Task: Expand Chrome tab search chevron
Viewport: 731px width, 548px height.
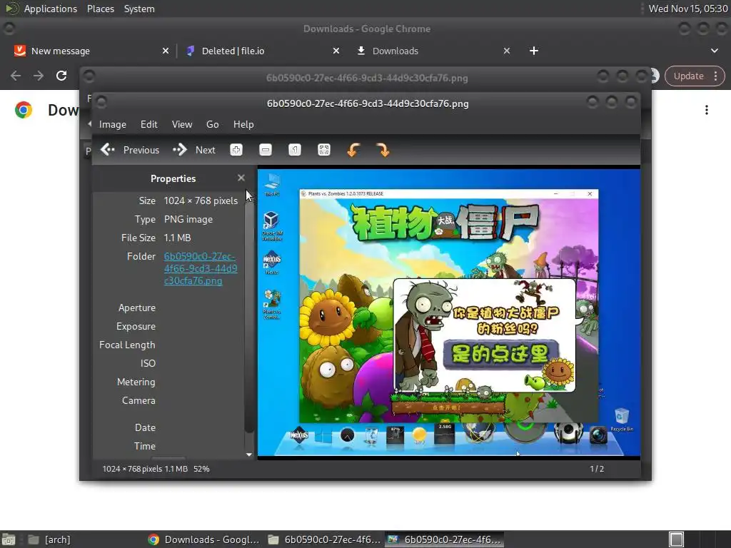Action: (x=714, y=51)
